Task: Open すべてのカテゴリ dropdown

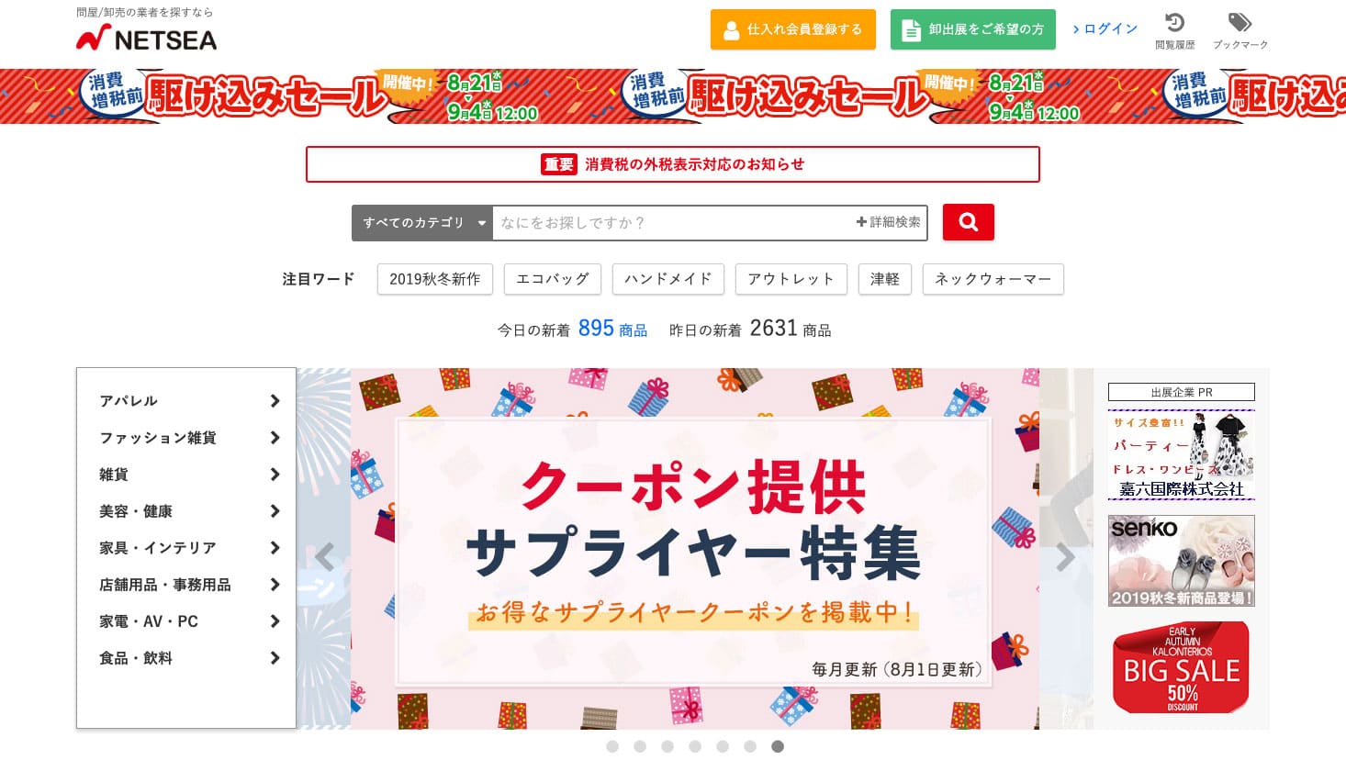Action: 422,223
